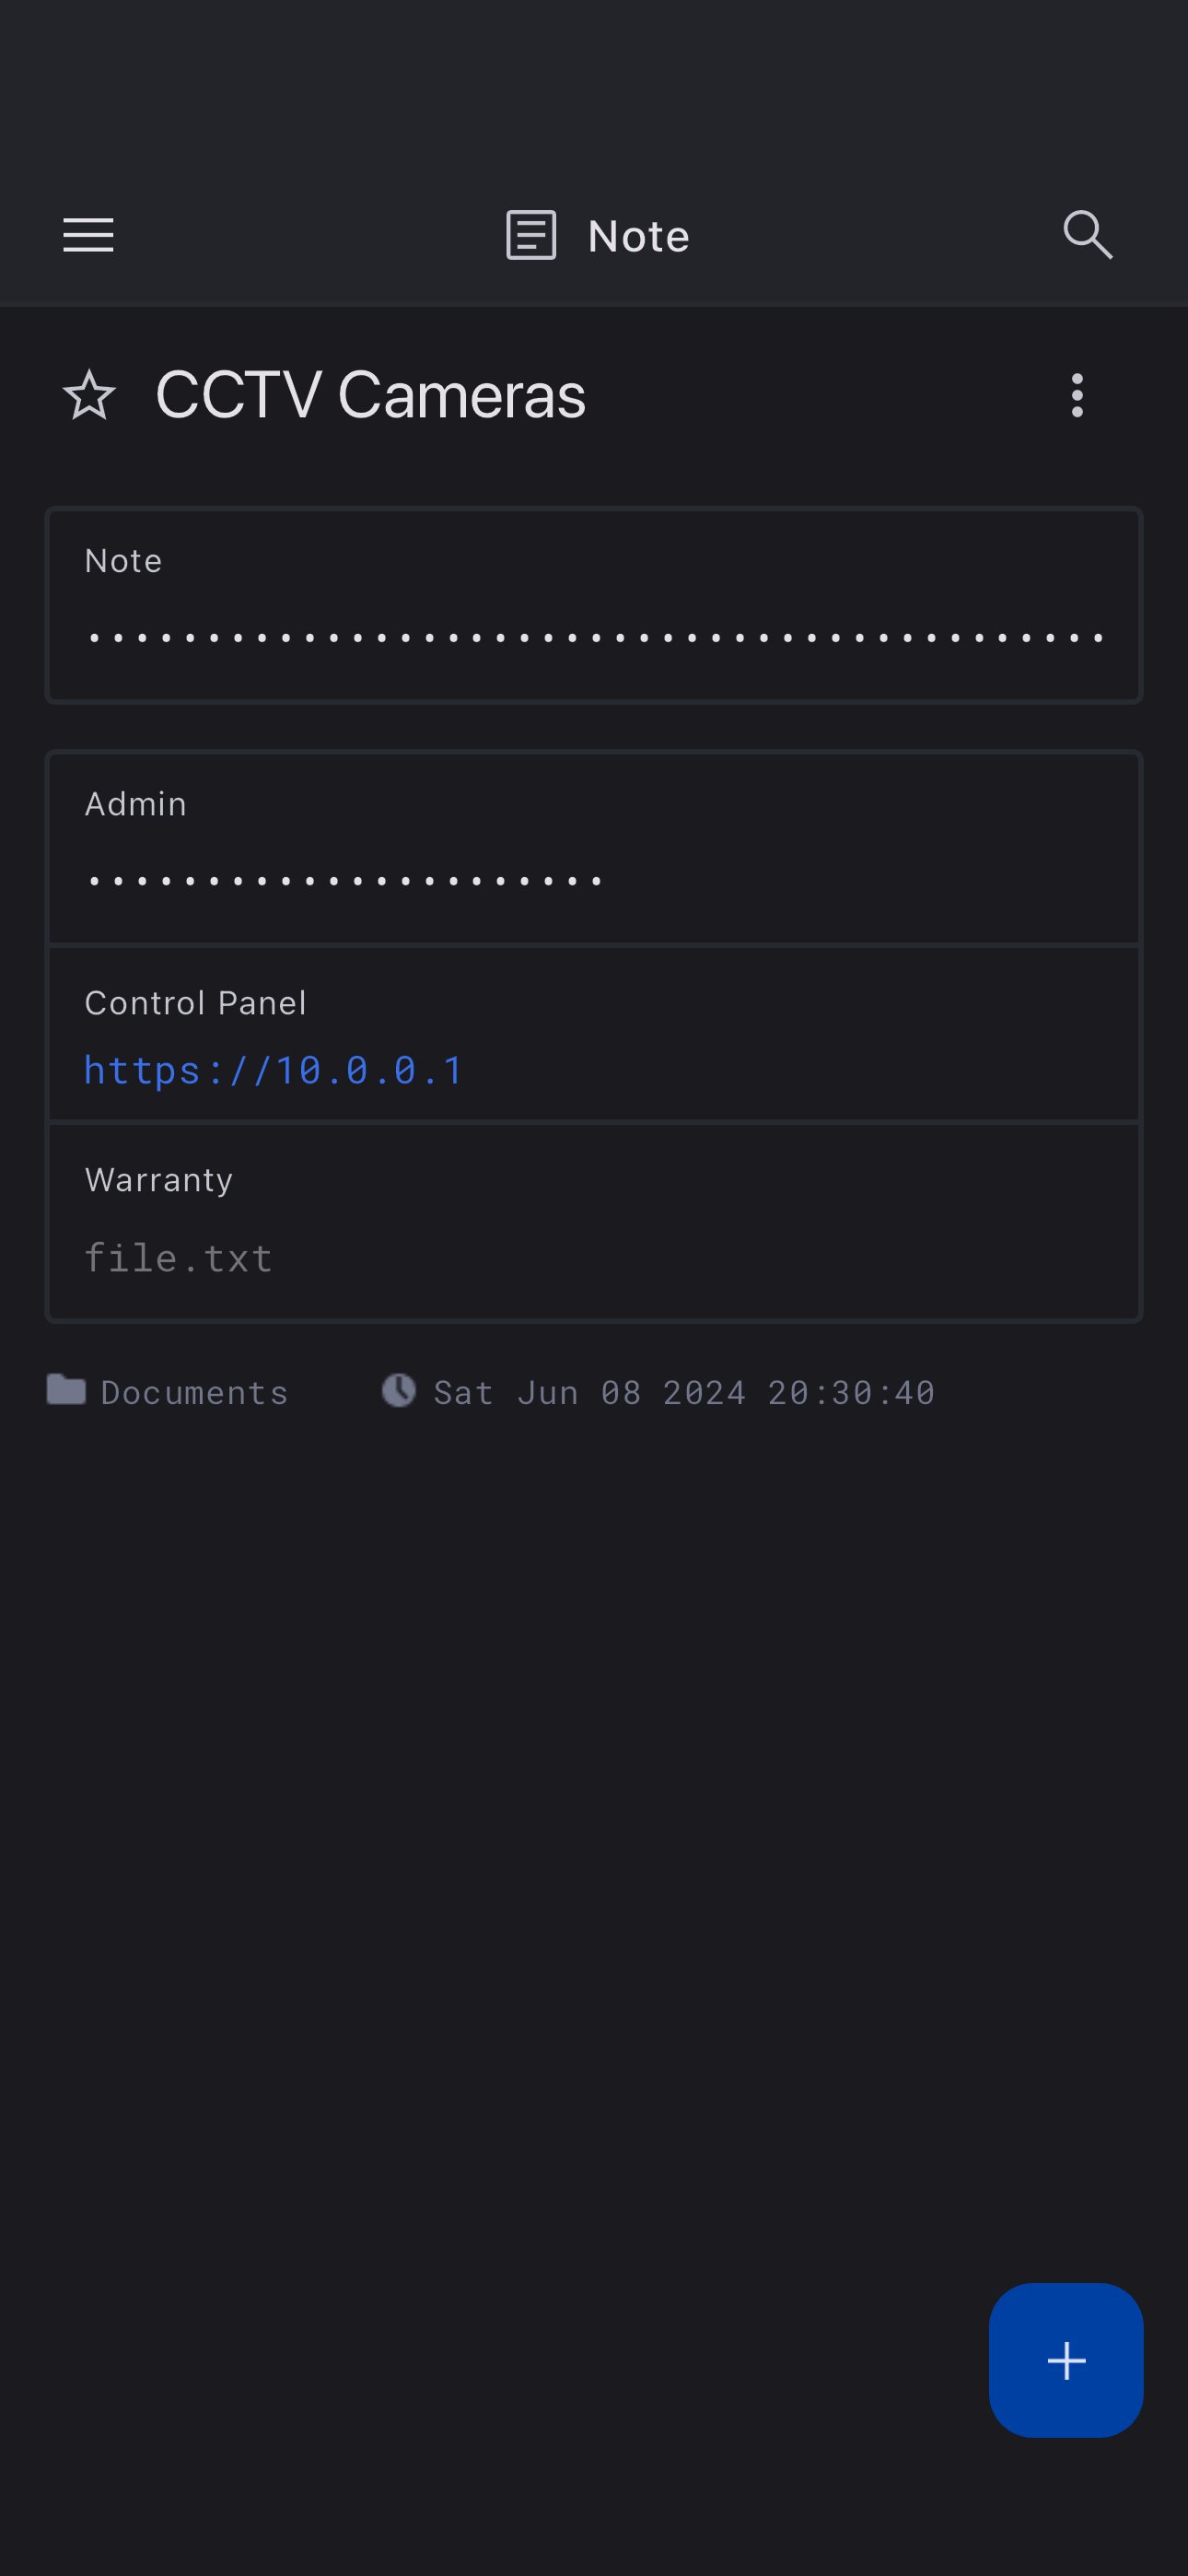
Task: Open the file.txt warranty attachment
Action: (x=178, y=1258)
